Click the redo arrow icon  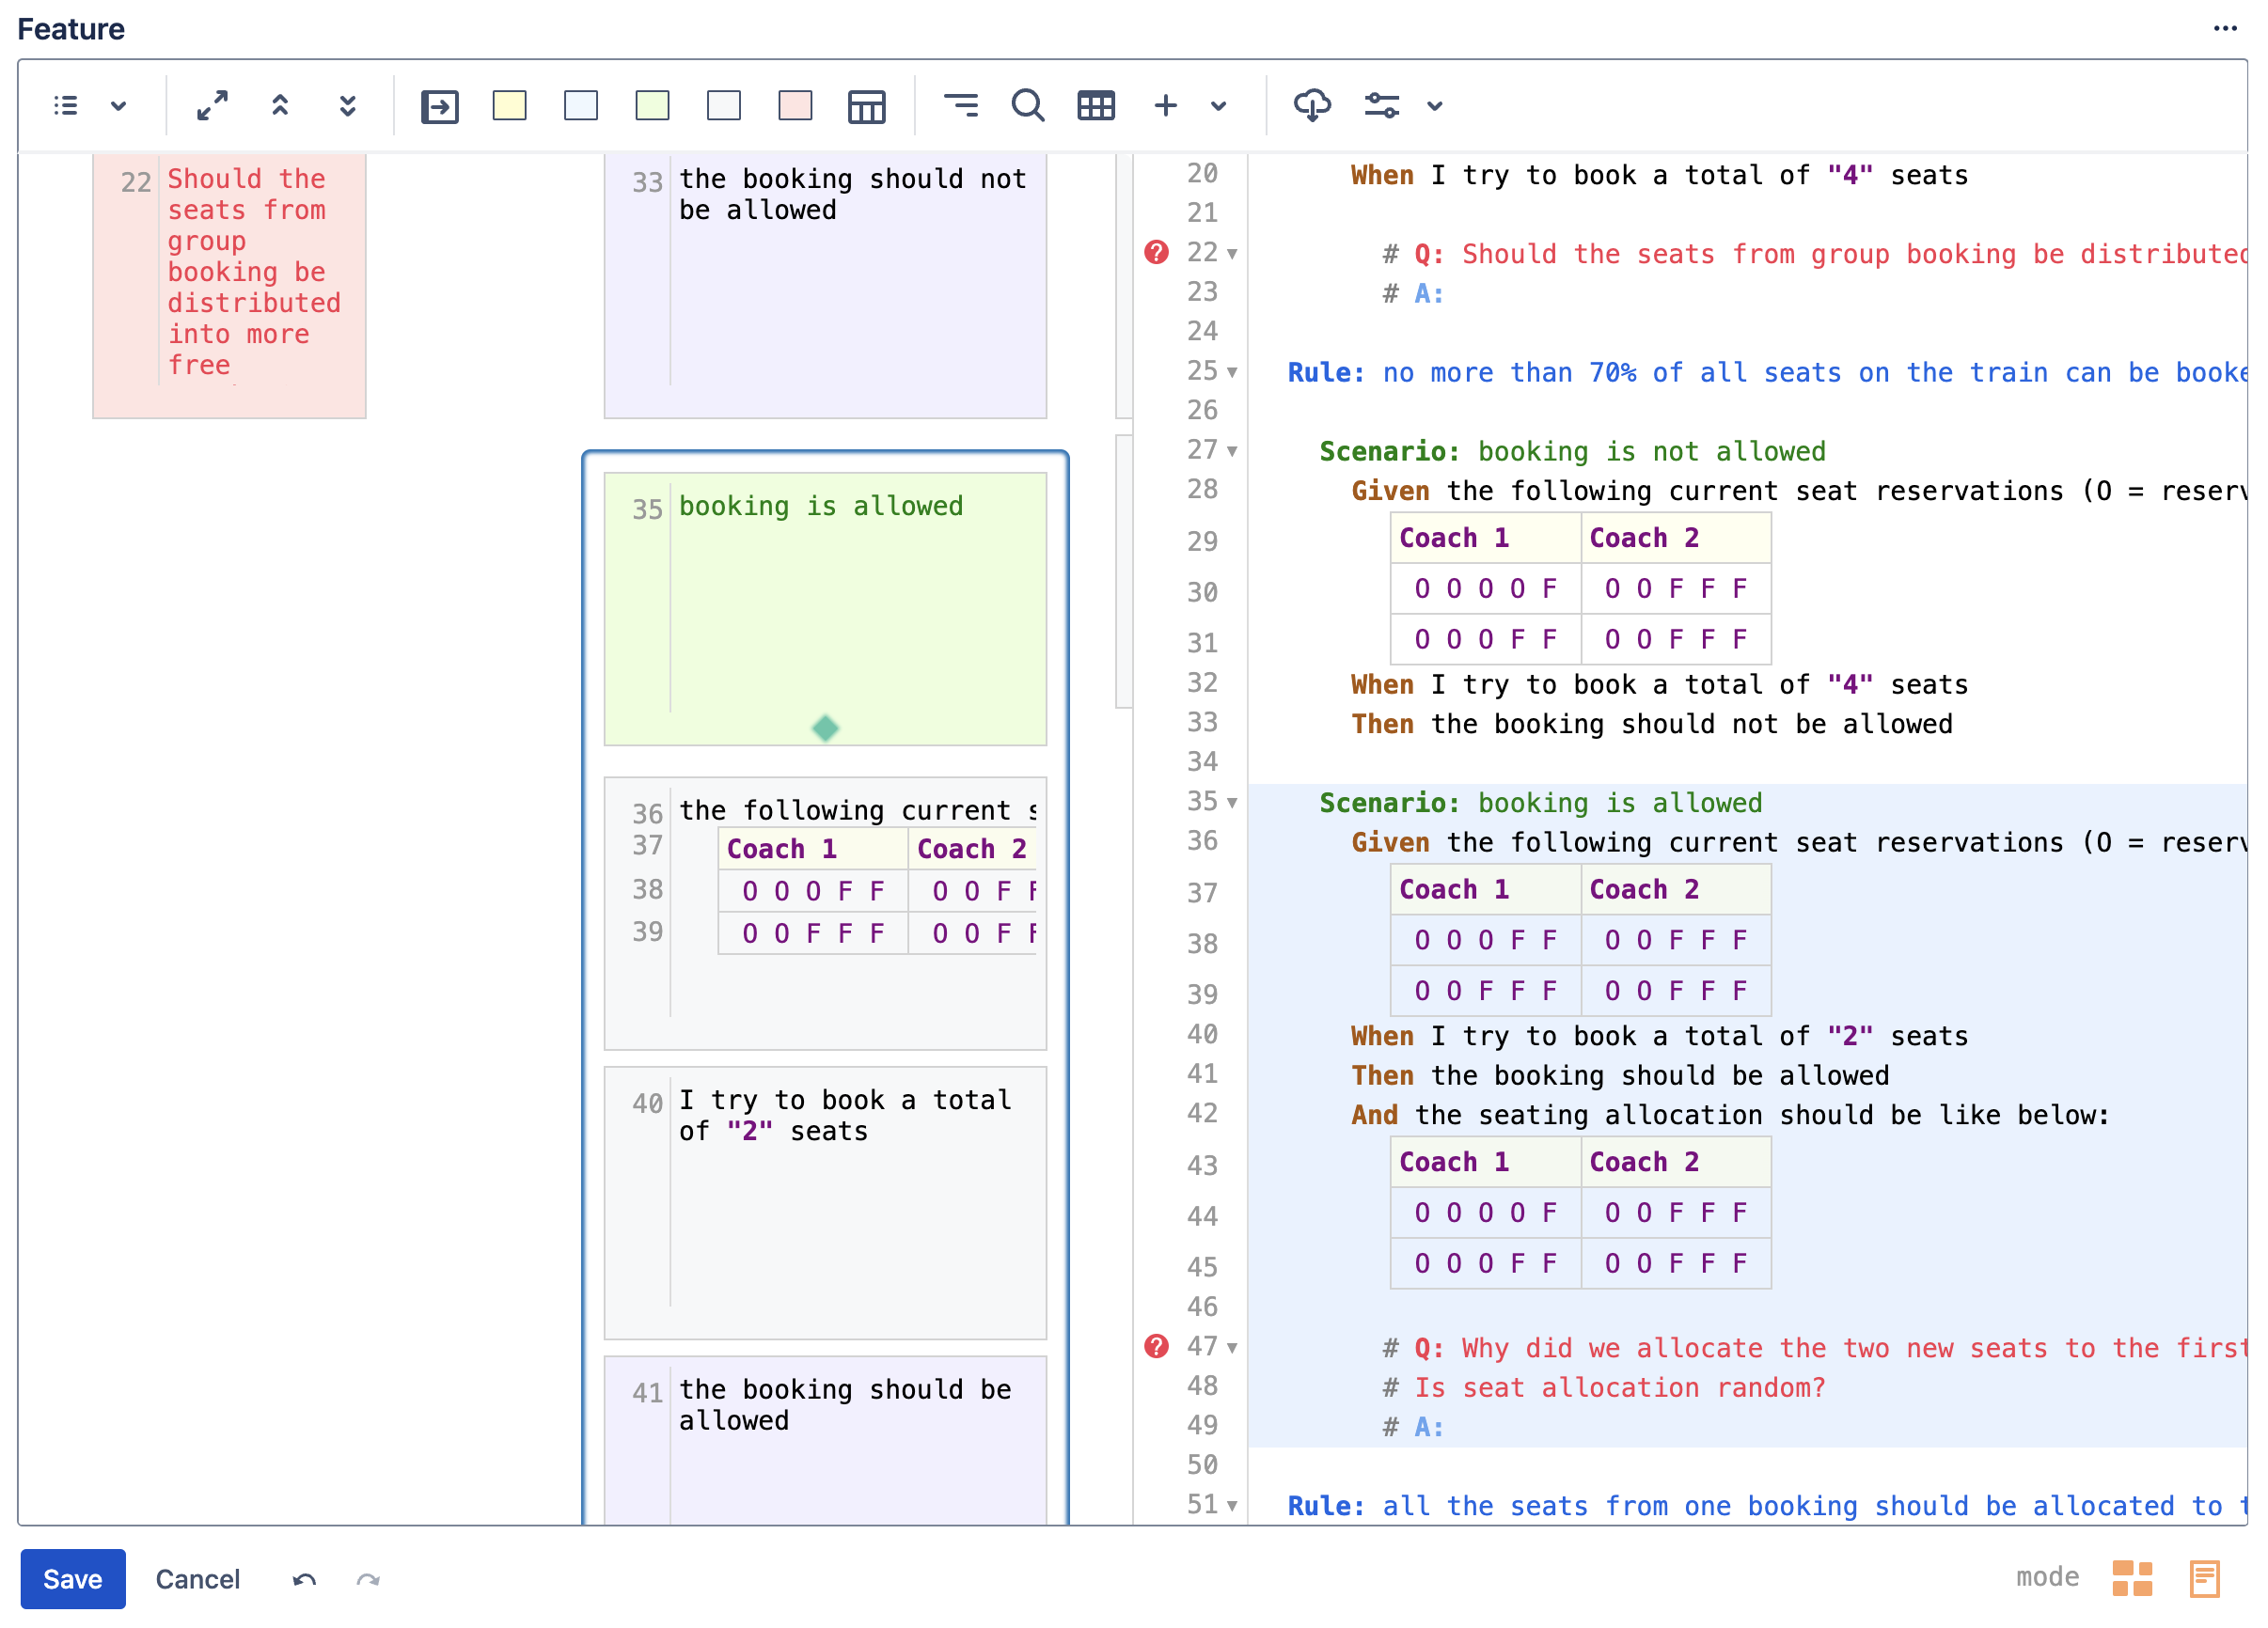tap(368, 1579)
